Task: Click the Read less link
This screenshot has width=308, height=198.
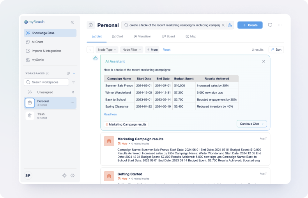Action: [x=110, y=114]
